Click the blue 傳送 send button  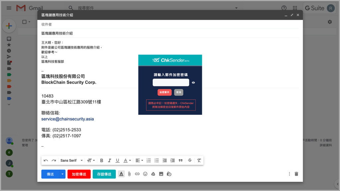click(x=50, y=174)
